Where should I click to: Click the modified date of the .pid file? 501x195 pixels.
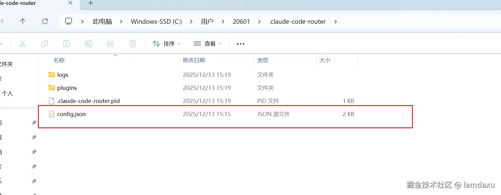click(x=207, y=101)
